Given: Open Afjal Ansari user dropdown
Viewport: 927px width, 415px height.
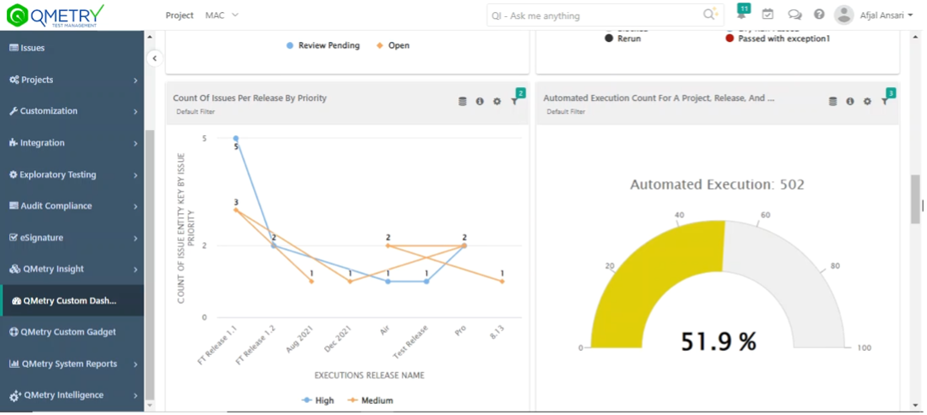Looking at the screenshot, I should tap(886, 15).
